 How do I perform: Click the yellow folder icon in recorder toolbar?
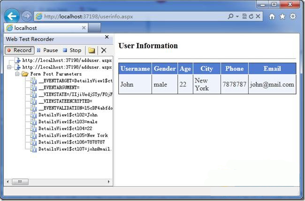pos(91,50)
